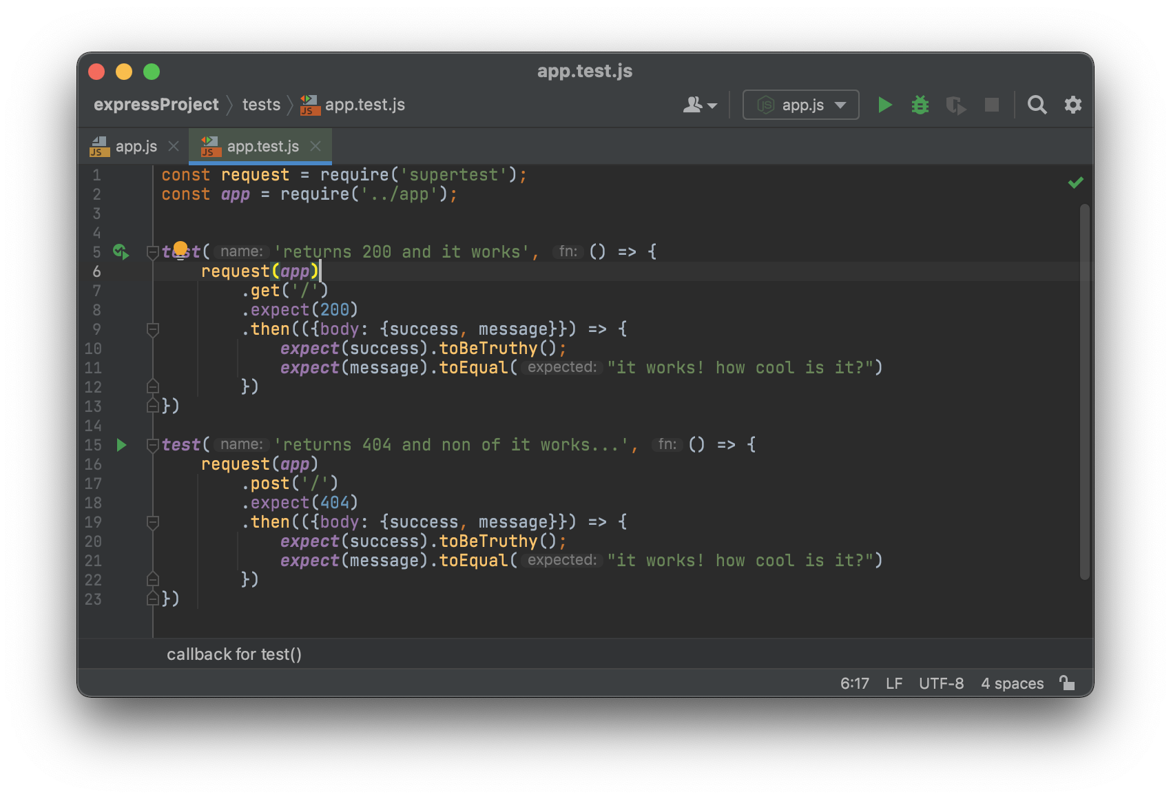Screen dimensions: 1171x799
Task: Click fold end marker on line 22
Action: [x=153, y=579]
